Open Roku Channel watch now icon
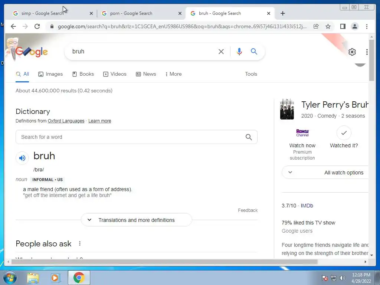Screen dimensions: 380x285 tap(302, 133)
